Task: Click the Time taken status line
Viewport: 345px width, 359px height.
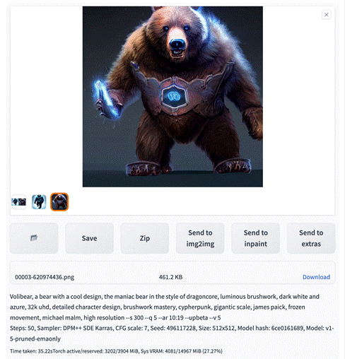Action: pyautogui.click(x=116, y=351)
